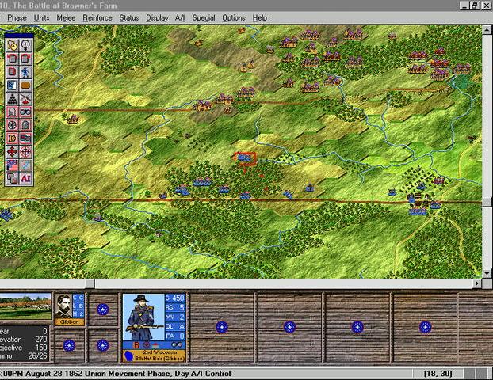Image resolution: width=493 pixels, height=380 pixels.
Task: Open the Reinforce menu
Action: coord(97,17)
